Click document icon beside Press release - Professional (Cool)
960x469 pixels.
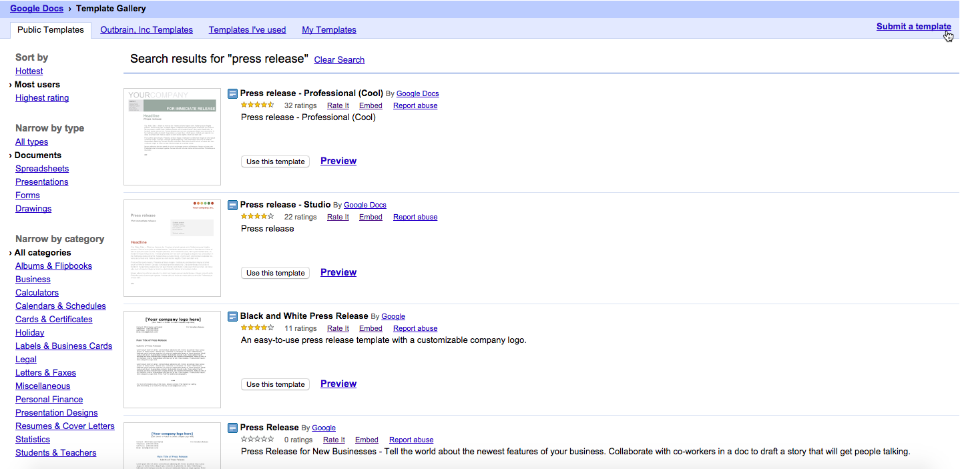tap(232, 93)
